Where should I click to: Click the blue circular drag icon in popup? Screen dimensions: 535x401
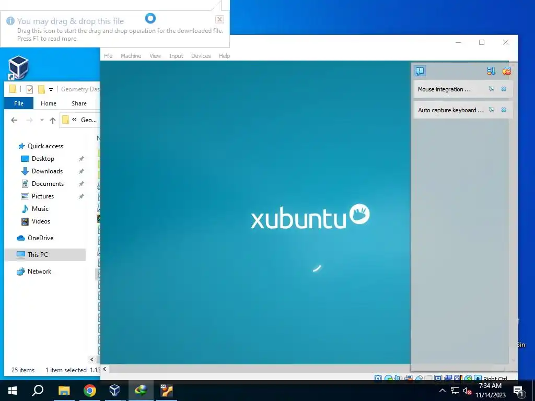pos(150,18)
